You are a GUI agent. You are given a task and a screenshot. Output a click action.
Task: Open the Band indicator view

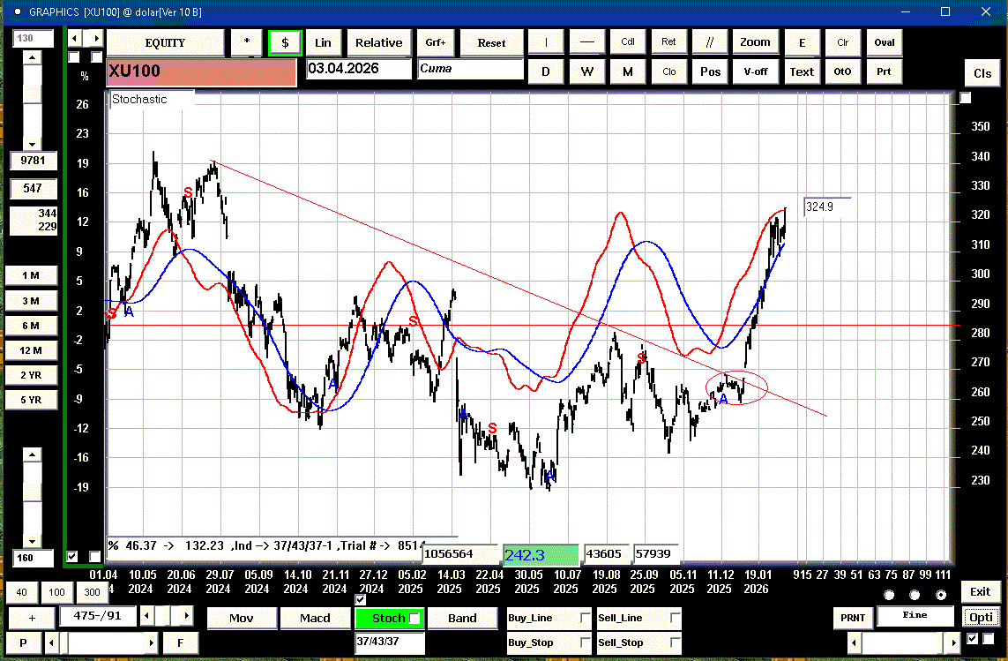click(462, 618)
